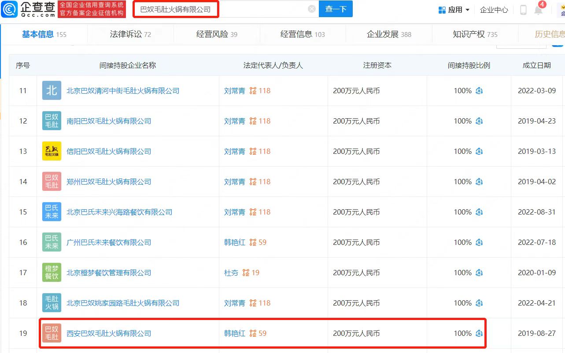Open 杜夯 legal representative link
The width and height of the screenshot is (565, 353).
[231, 273]
